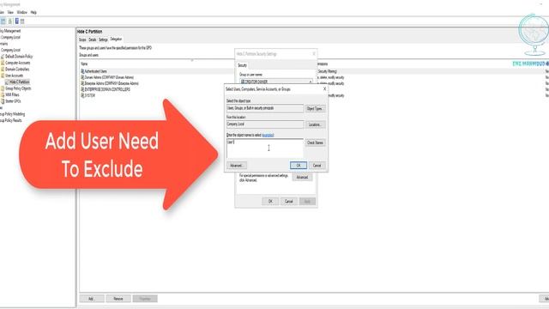Click the WMI Filters folder icon
The height and width of the screenshot is (309, 549).
click(3, 94)
